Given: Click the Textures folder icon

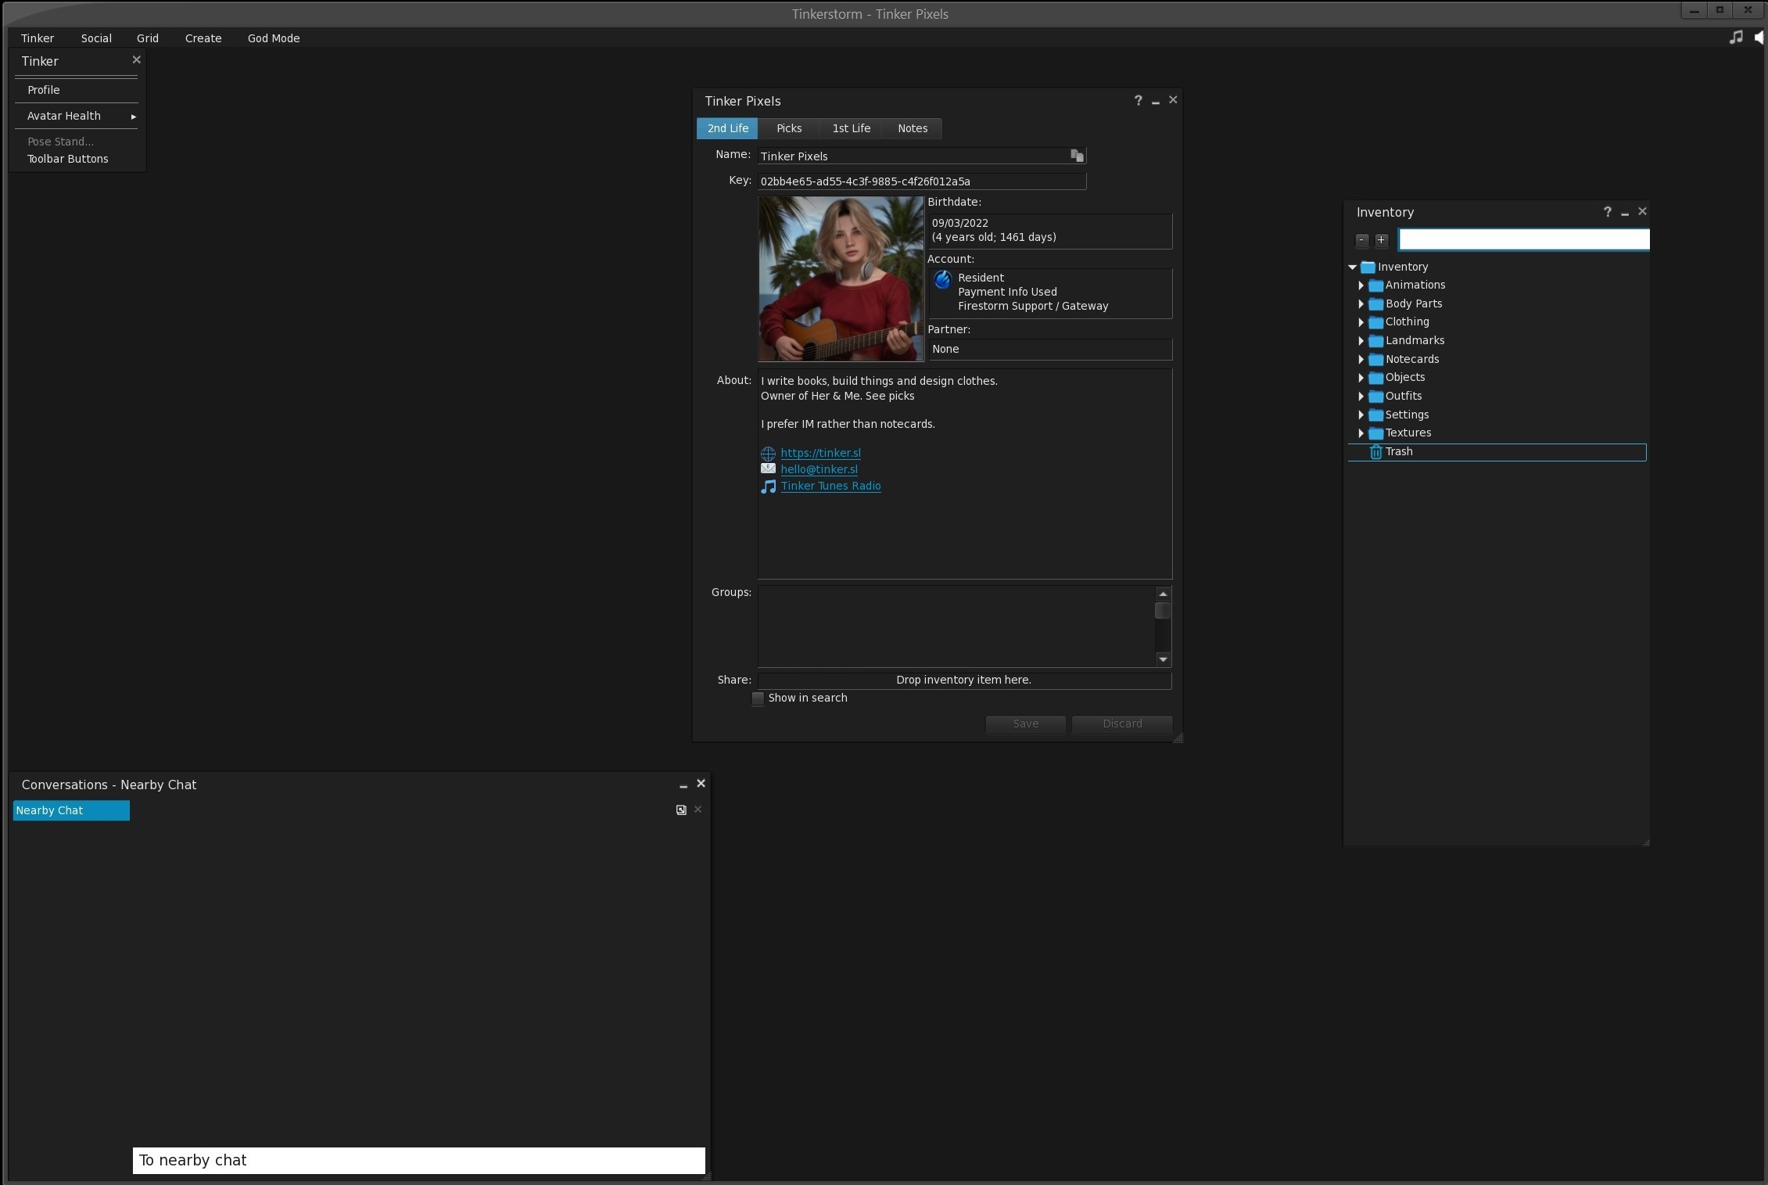Looking at the screenshot, I should 1375,433.
